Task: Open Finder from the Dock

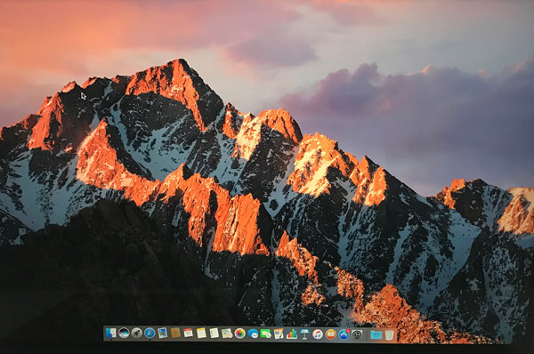Action: [x=110, y=333]
